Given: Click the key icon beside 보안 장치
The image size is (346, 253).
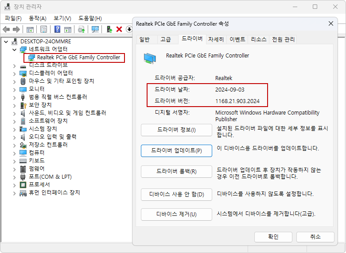Looking at the screenshot, I should click(x=23, y=105).
